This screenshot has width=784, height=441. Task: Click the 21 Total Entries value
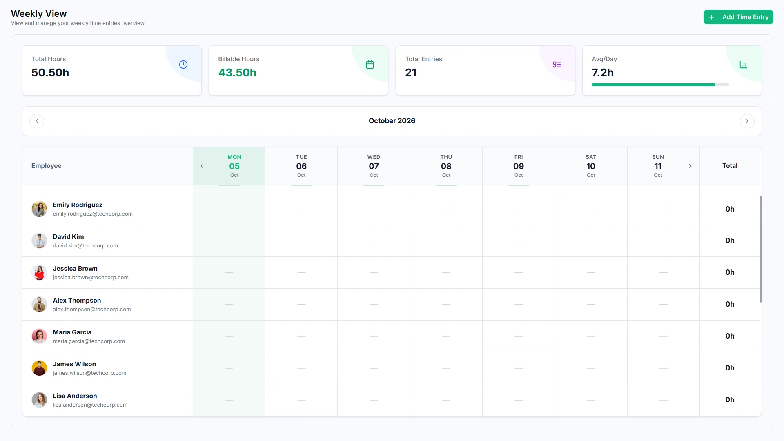tap(411, 73)
